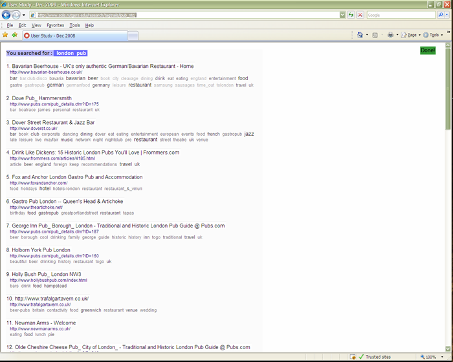Open Olde Cheshire Cheese Pub result
Image resolution: width=453 pixels, height=362 pixels.
tap(132, 347)
